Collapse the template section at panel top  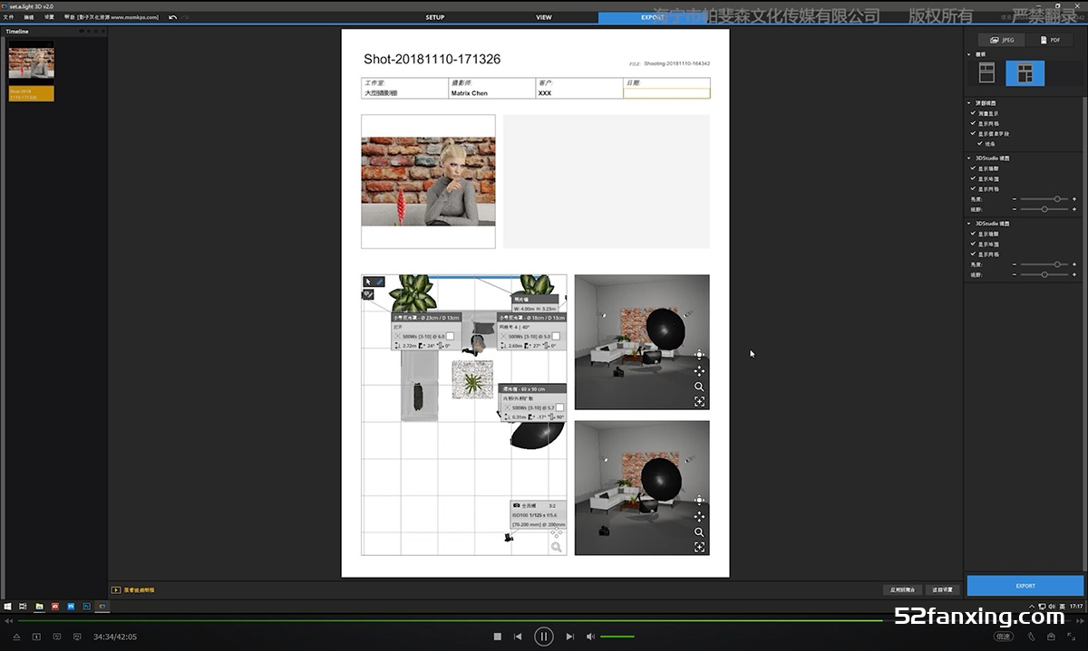968,54
